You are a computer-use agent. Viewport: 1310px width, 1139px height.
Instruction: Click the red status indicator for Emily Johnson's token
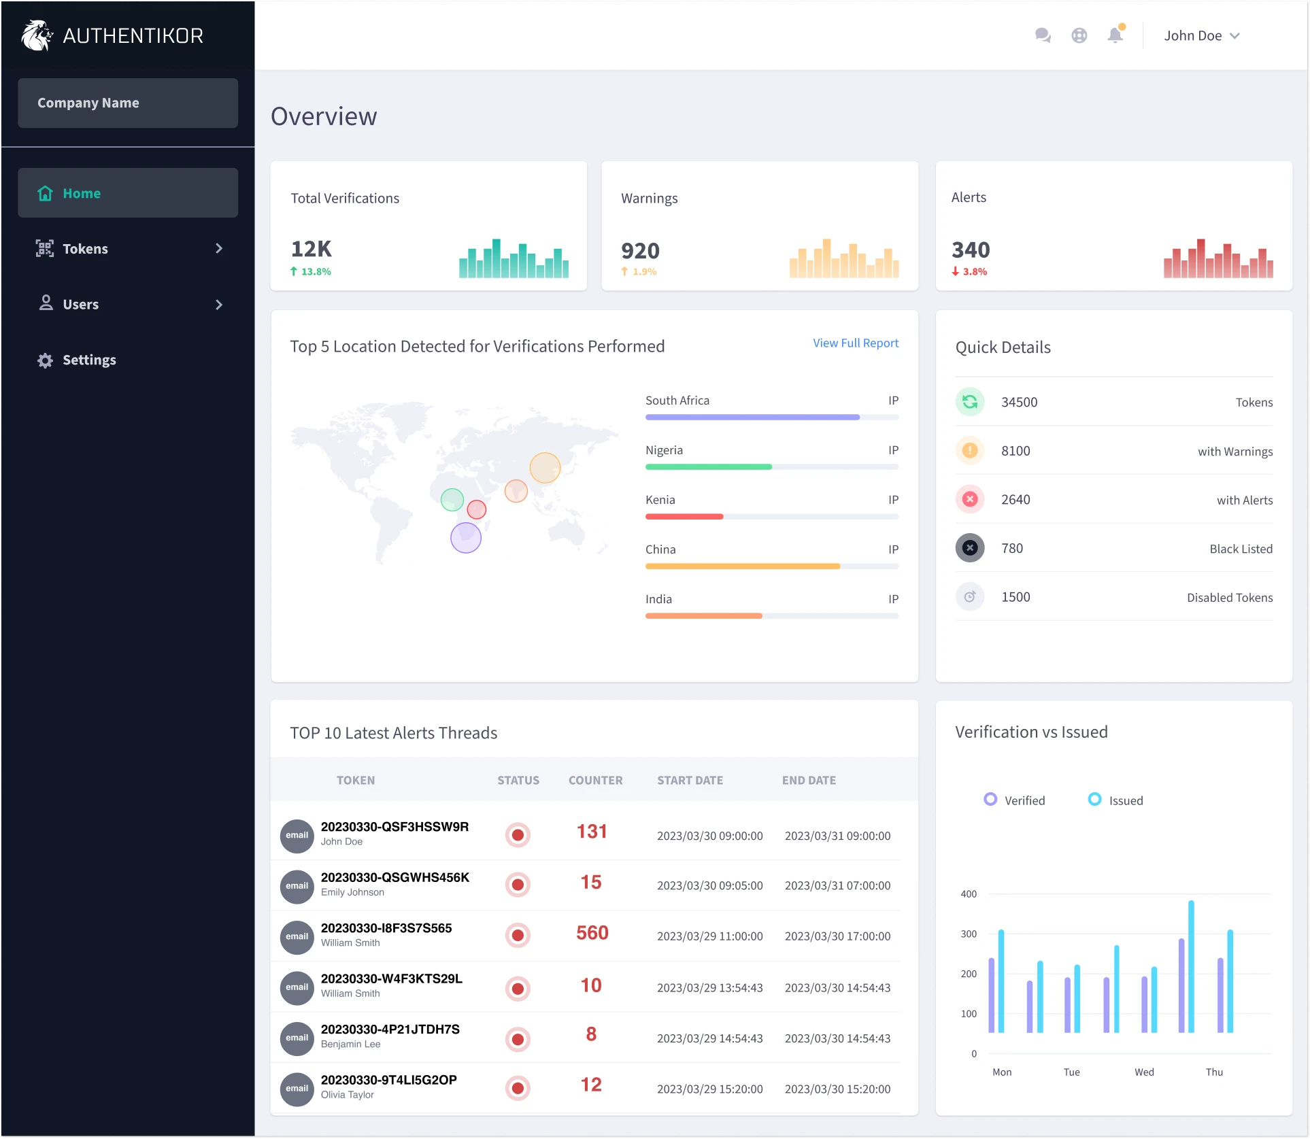click(518, 885)
